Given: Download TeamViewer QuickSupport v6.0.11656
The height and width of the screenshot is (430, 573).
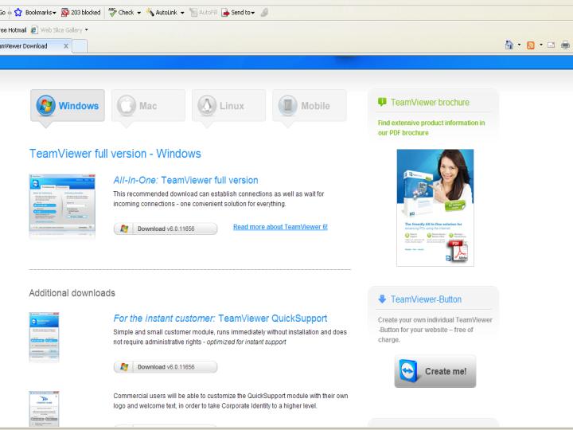Looking at the screenshot, I should (166, 367).
